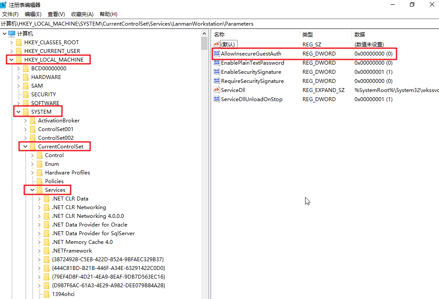Expand the .NET CLR Networking 4.0.0.0 key
Viewport: 439px width, 299px height.
point(39,216)
